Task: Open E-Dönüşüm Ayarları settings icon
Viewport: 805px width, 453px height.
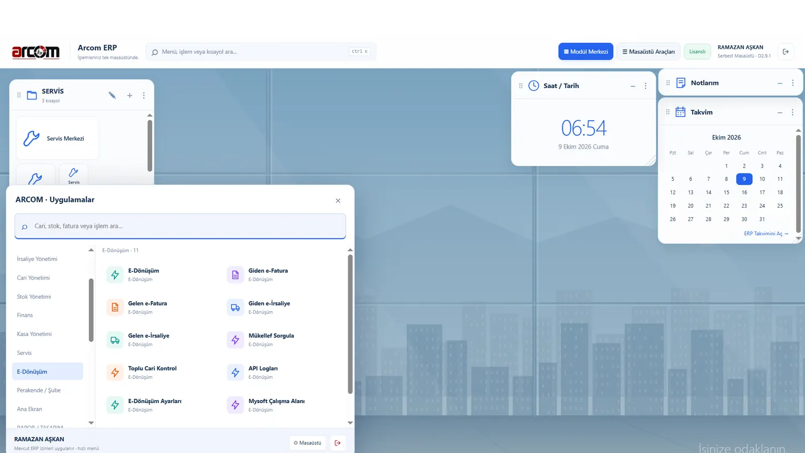Action: [x=115, y=405]
